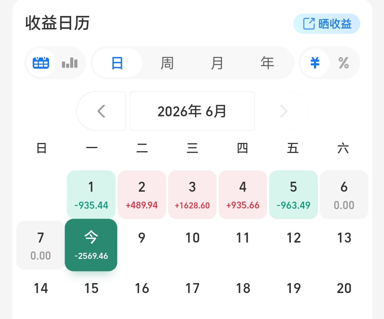Select date 11 in calendar
The height and width of the screenshot is (319, 384).
[243, 238]
